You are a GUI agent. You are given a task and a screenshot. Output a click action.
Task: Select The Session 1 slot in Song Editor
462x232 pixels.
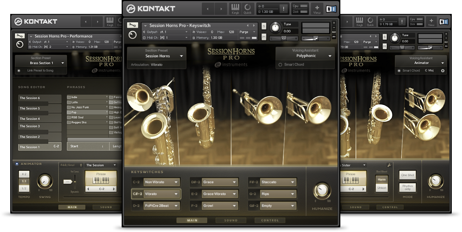pos(40,147)
